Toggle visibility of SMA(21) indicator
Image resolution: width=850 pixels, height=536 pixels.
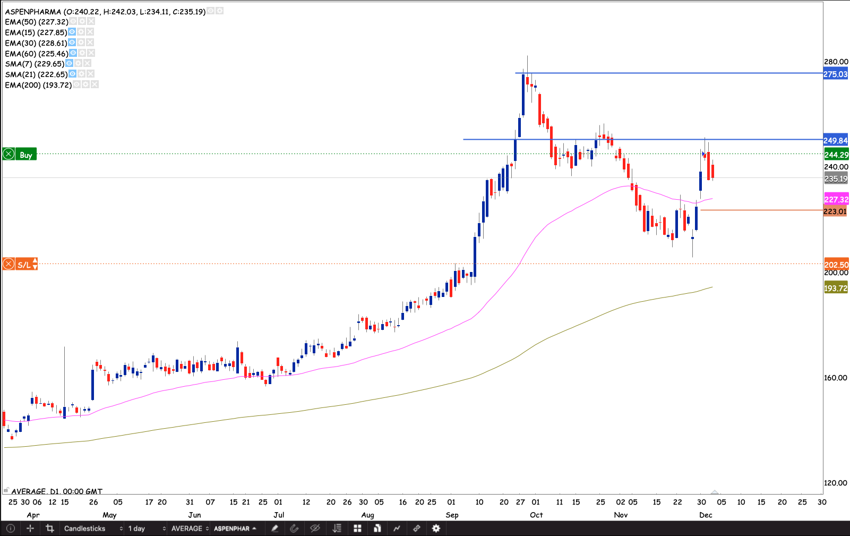click(x=72, y=74)
